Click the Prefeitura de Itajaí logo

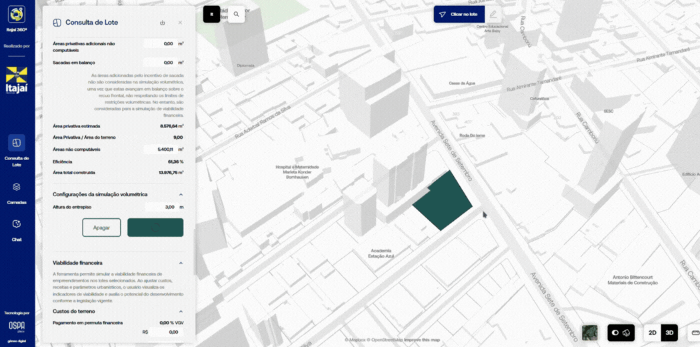point(17,80)
